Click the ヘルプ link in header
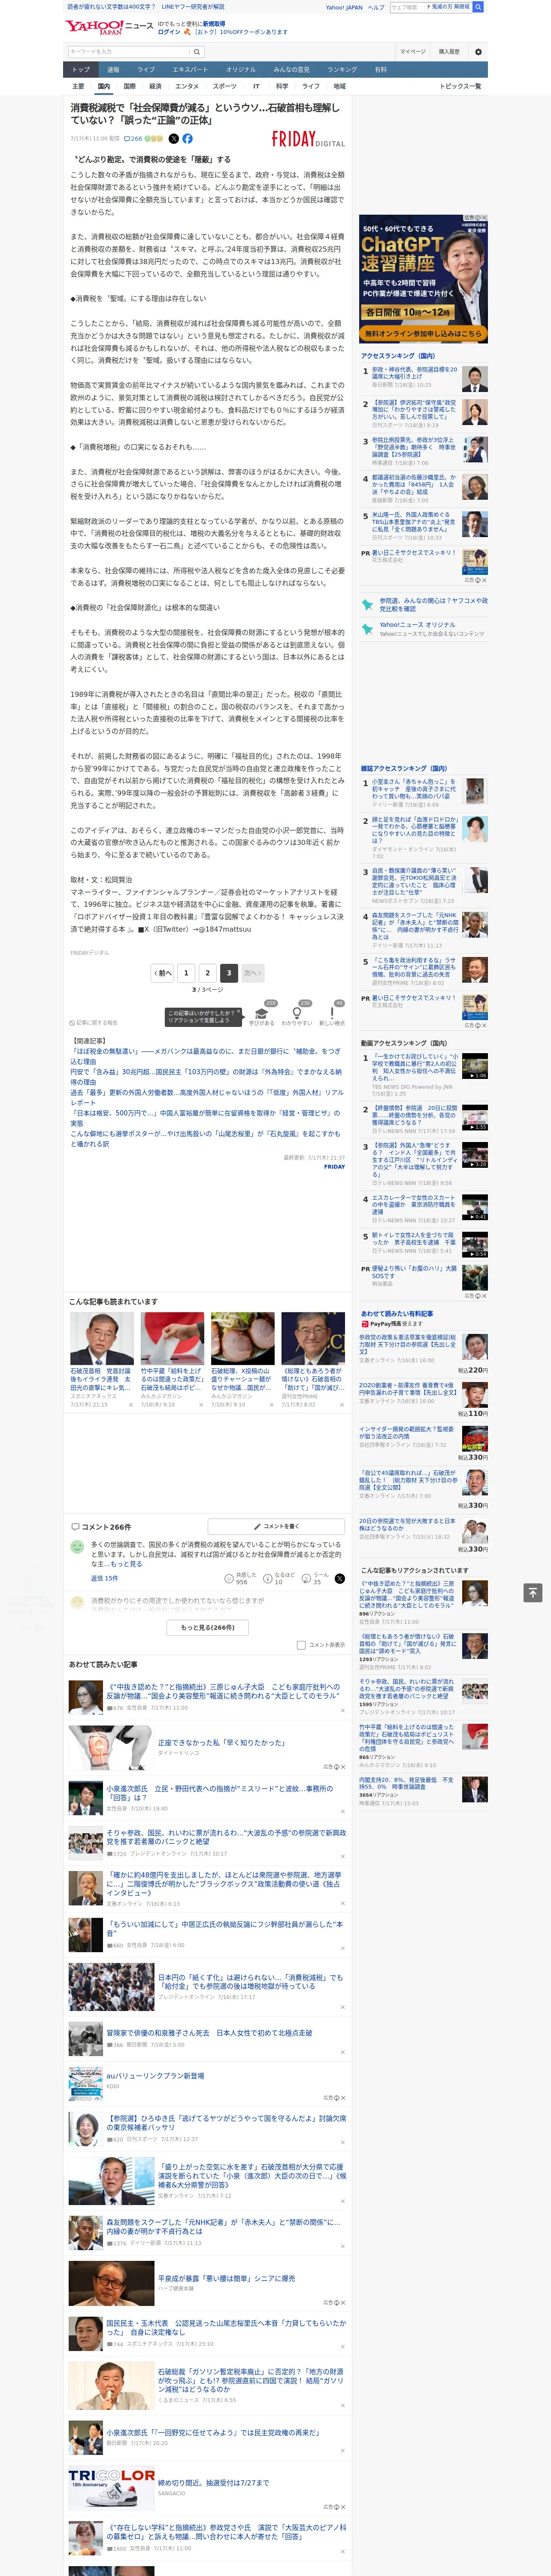 [376, 7]
